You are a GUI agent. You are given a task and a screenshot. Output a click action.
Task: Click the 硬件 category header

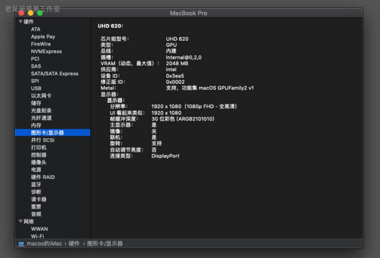point(29,22)
